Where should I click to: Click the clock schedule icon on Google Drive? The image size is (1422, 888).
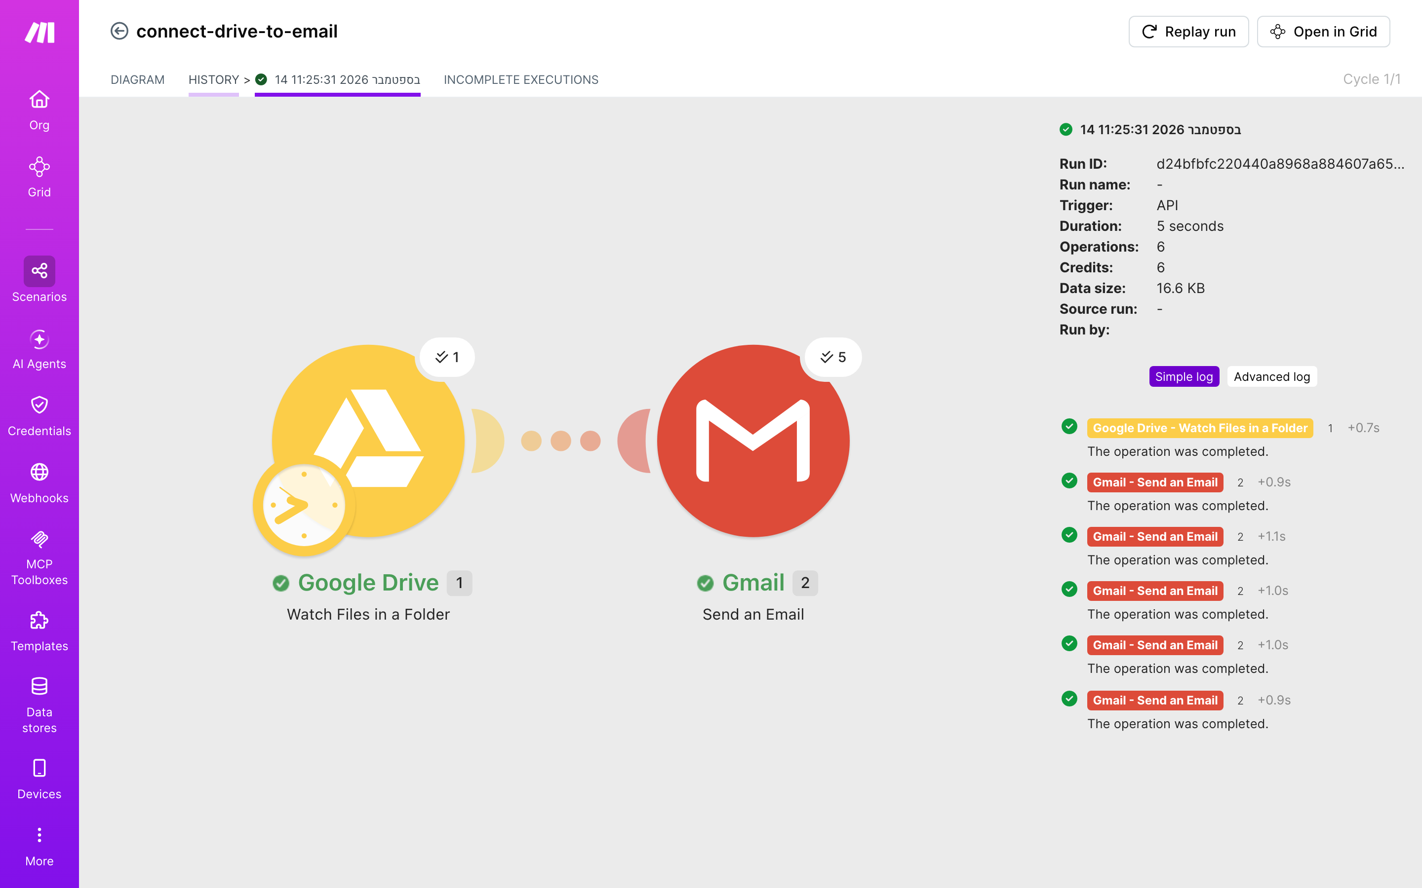click(x=304, y=505)
